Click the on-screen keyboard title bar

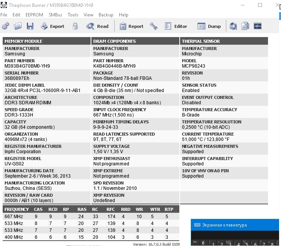pos(235,225)
